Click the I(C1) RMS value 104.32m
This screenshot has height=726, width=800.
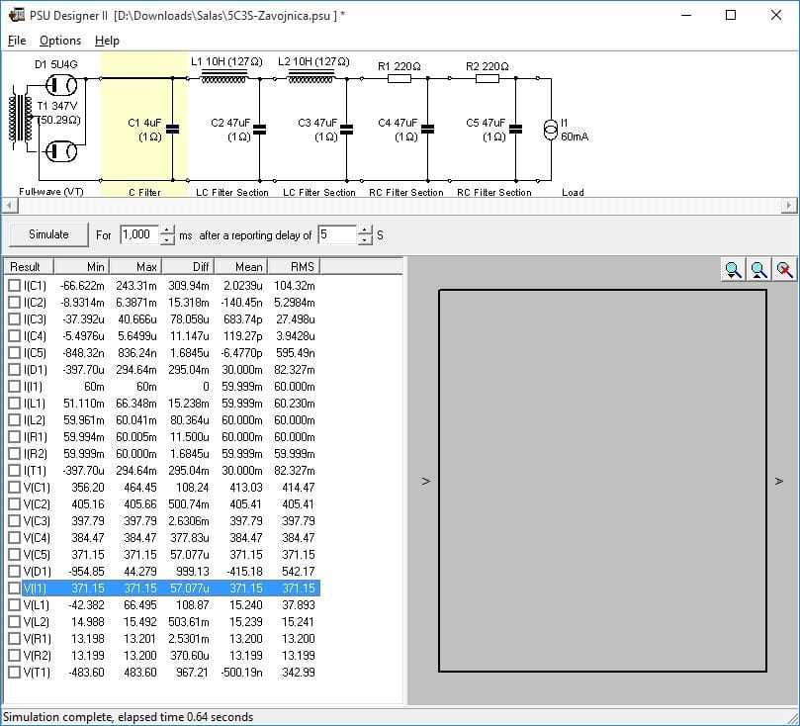(x=295, y=286)
